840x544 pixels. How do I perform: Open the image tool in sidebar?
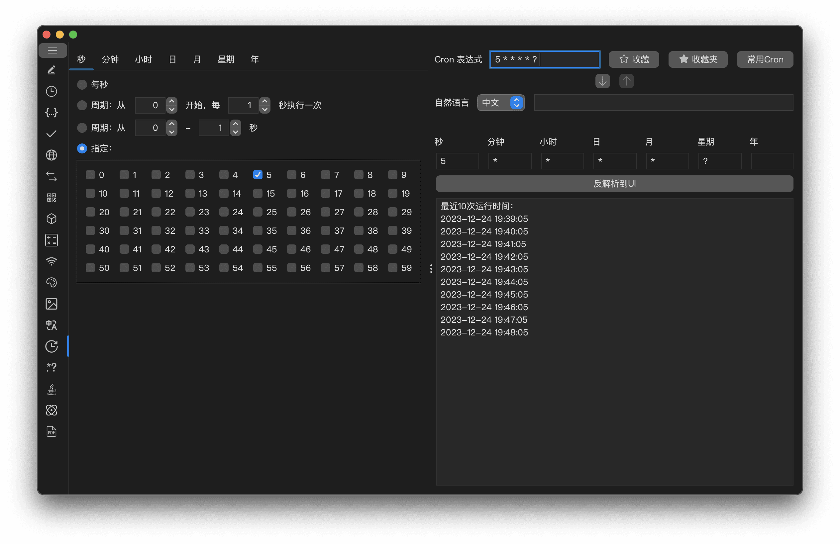click(52, 304)
